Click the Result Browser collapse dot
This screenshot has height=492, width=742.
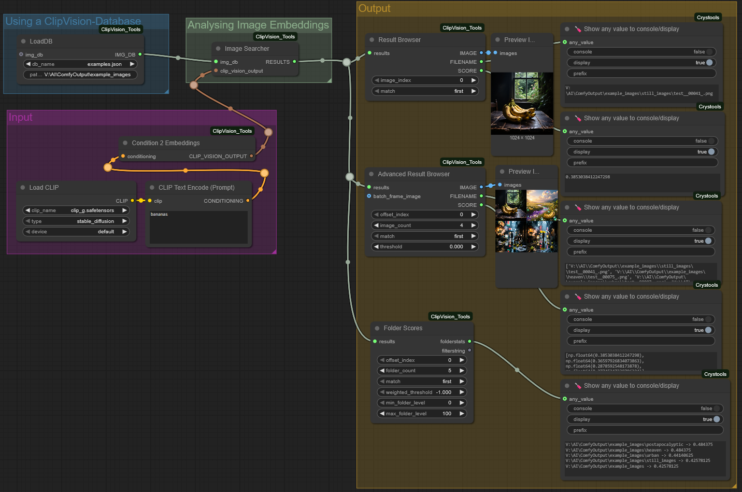[372, 40]
